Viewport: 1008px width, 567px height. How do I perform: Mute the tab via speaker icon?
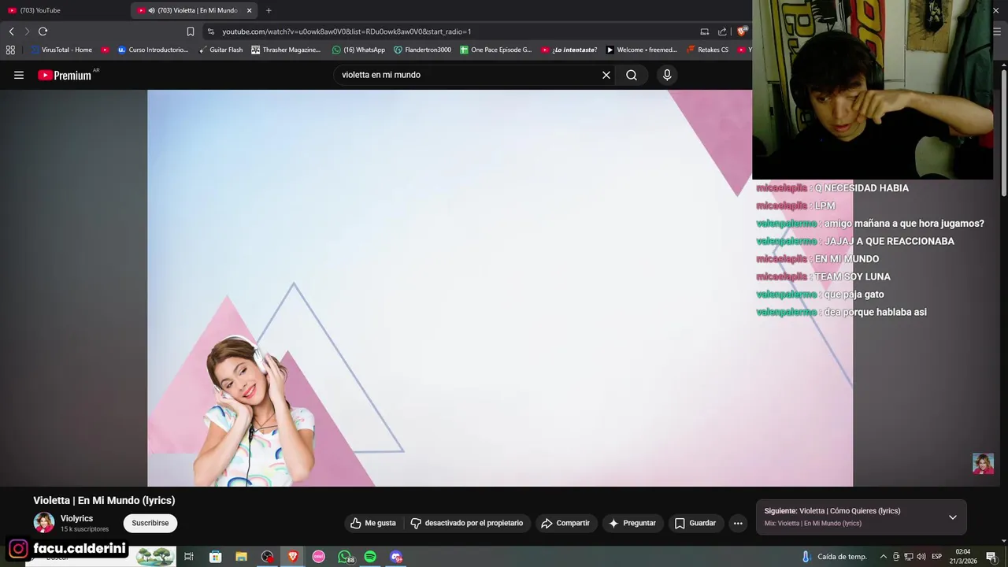(x=151, y=10)
